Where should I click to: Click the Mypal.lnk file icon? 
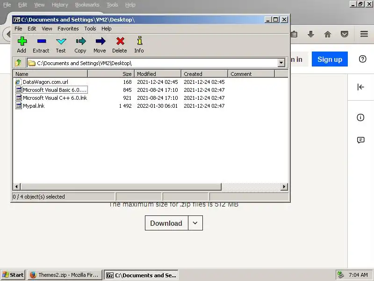18,106
